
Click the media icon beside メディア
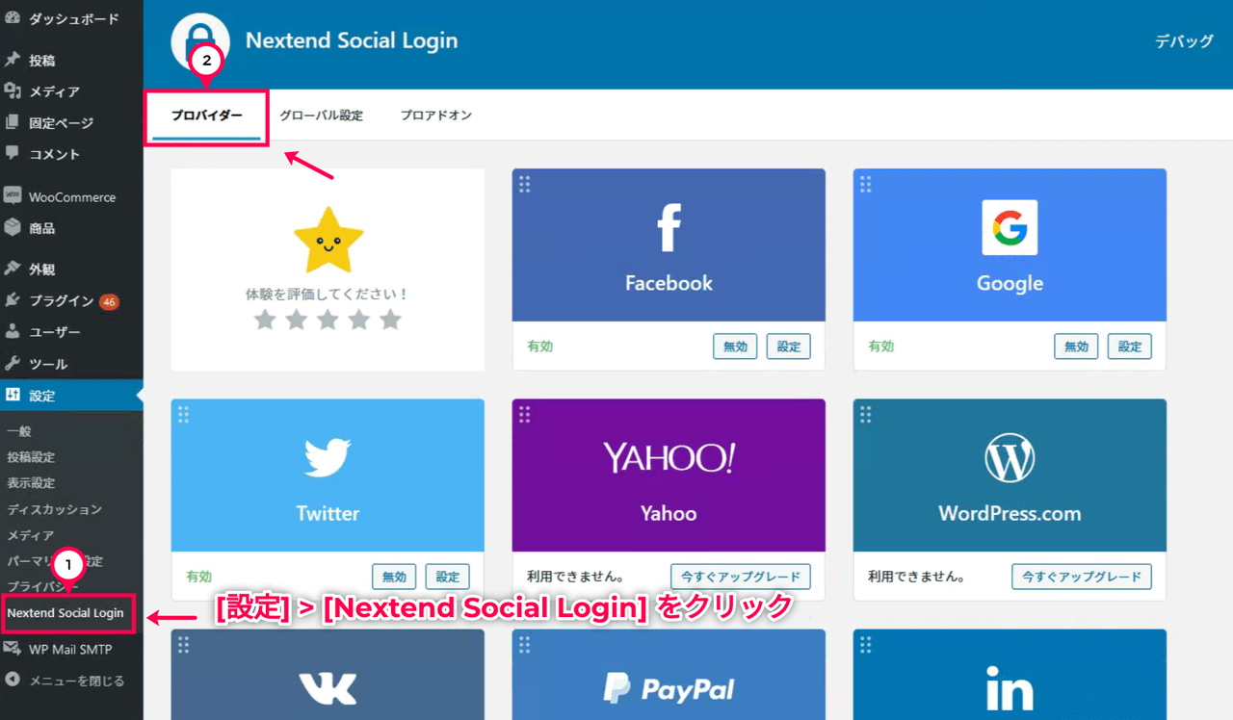coord(13,91)
